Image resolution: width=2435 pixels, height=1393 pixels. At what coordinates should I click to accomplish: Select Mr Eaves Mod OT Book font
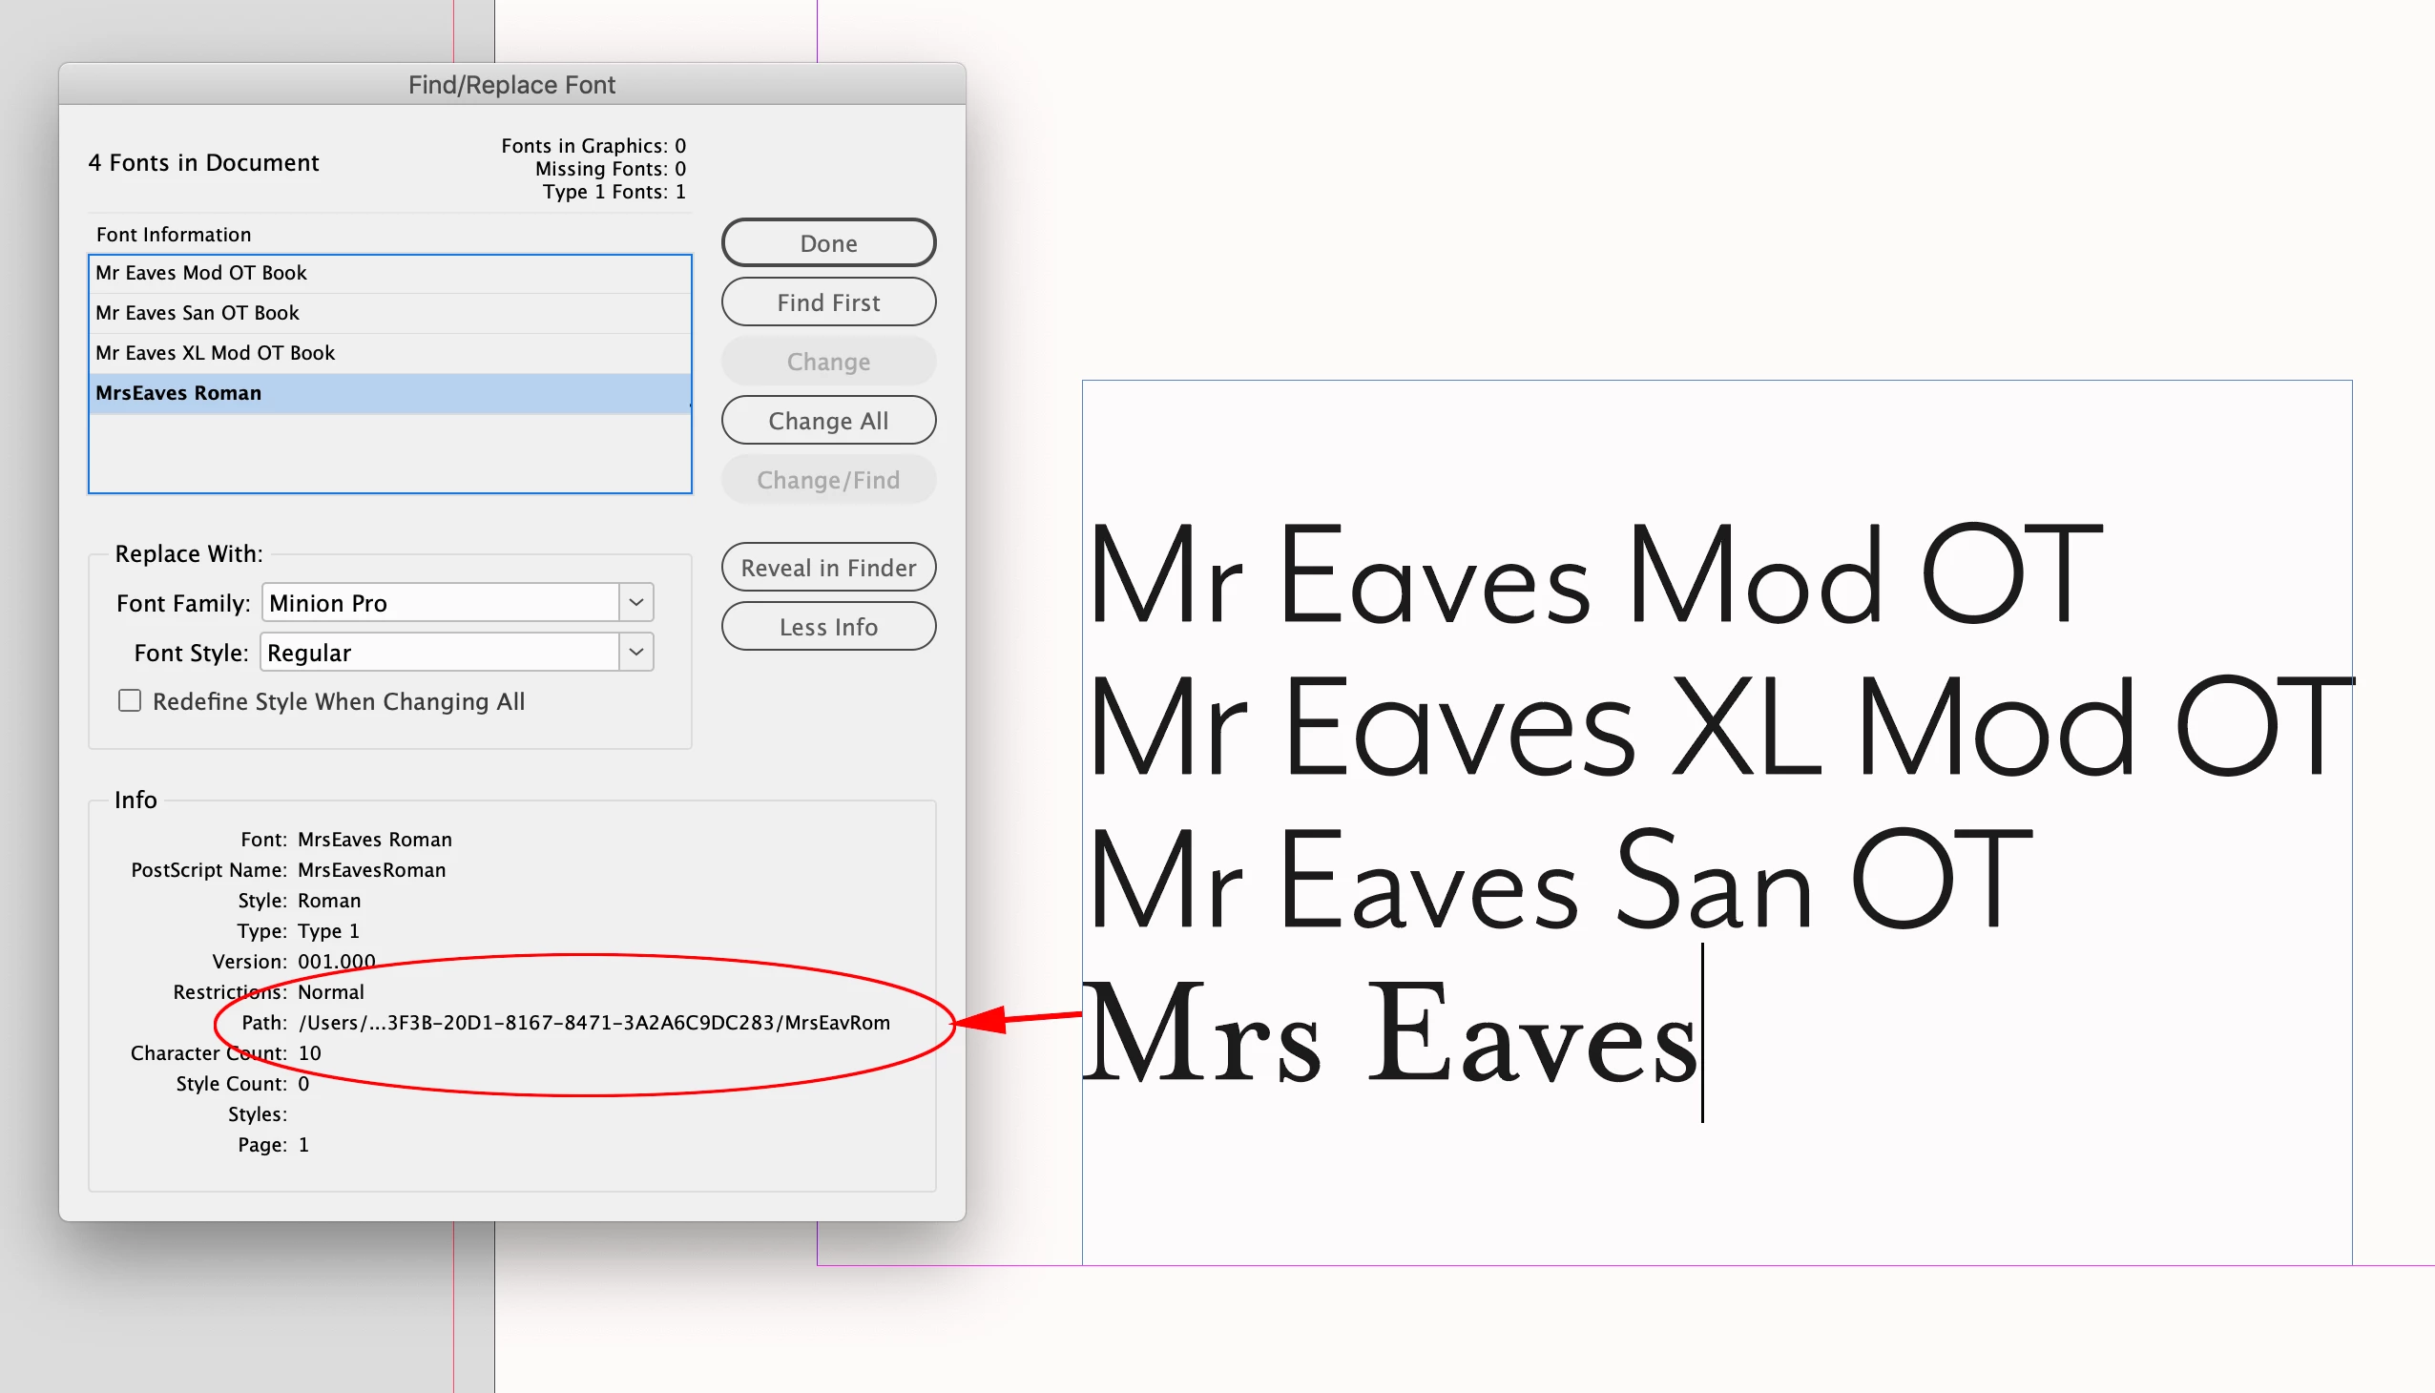(x=201, y=273)
